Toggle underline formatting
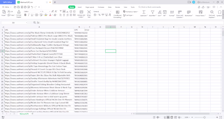This screenshot has height=119, width=224. point(32,15)
